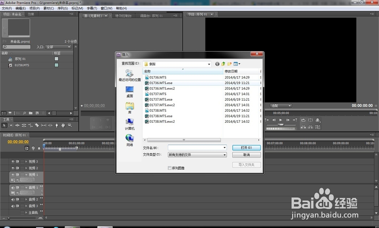The image size is (379, 228).
Task: Select the Ripple Edit tool
Action: point(17,125)
